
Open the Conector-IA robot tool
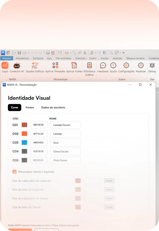point(17,66)
